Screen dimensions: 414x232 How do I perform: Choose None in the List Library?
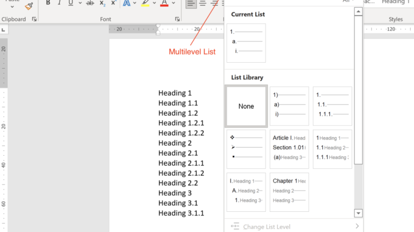tap(246, 106)
